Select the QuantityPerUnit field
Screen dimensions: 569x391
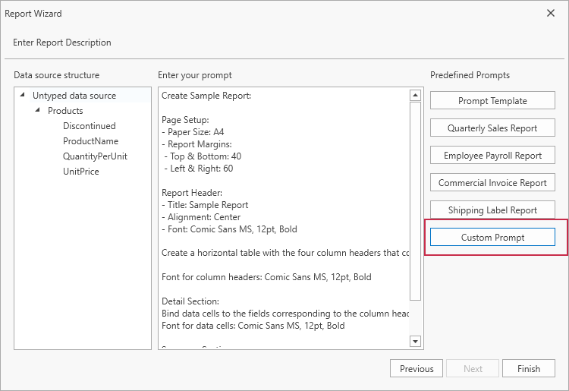point(95,156)
